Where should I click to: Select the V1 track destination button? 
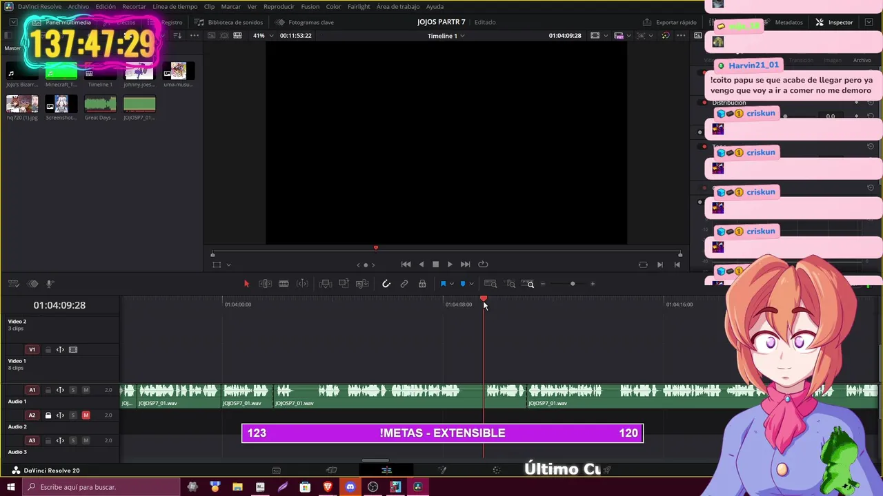(x=32, y=350)
